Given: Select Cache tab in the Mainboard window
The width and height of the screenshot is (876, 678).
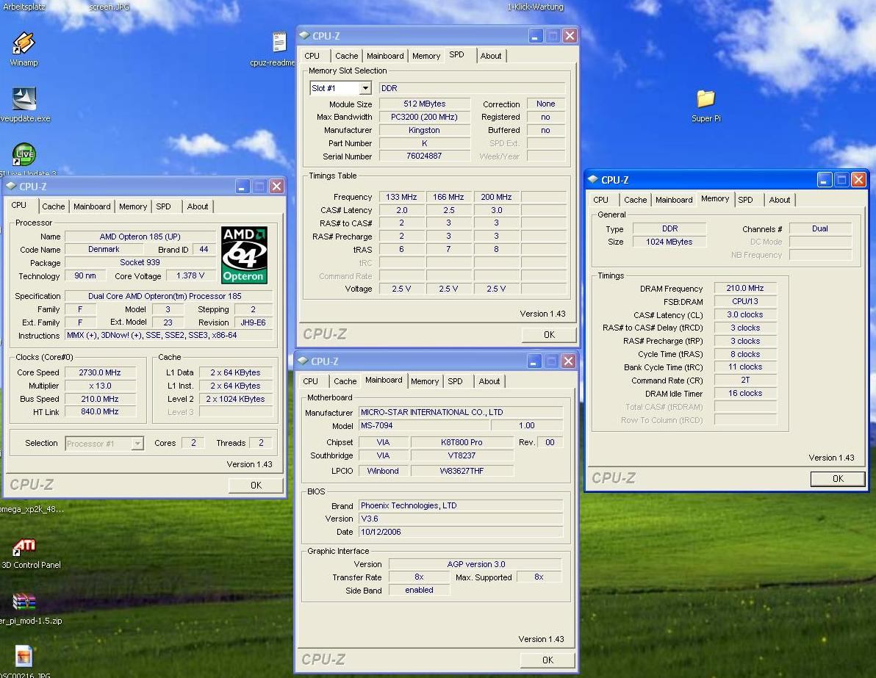Looking at the screenshot, I should tap(345, 381).
